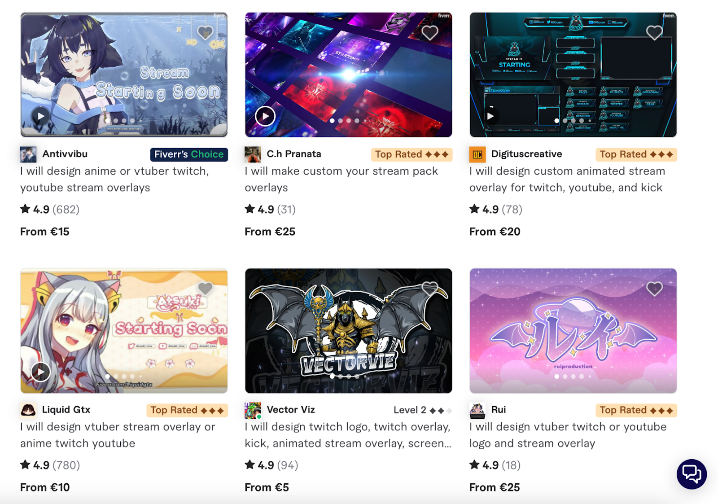
Task: Open C.h Pranata seller profile link
Action: (x=294, y=154)
